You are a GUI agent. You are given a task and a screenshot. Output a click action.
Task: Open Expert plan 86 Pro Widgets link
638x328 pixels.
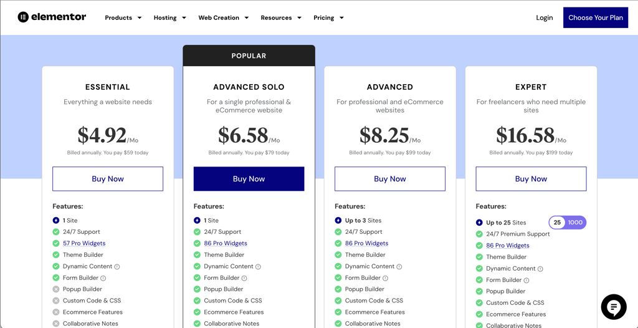tap(508, 245)
